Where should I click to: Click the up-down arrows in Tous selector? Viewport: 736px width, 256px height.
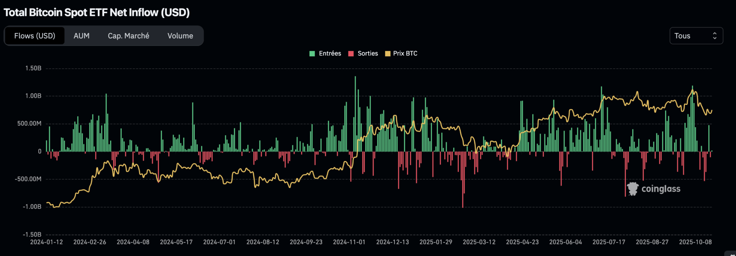point(715,36)
